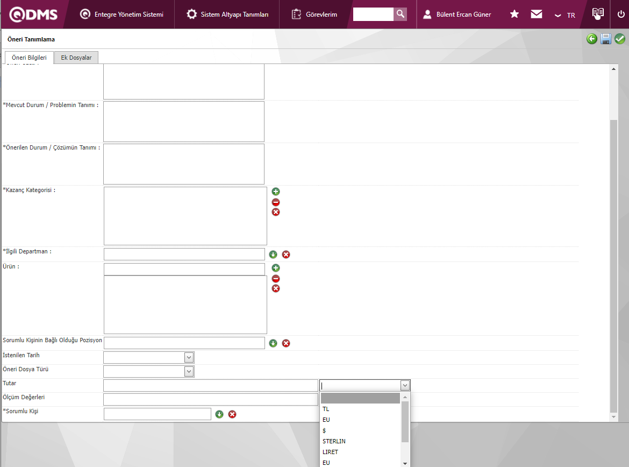
Task: Click currency list scroll up arrow
Action: 405,397
